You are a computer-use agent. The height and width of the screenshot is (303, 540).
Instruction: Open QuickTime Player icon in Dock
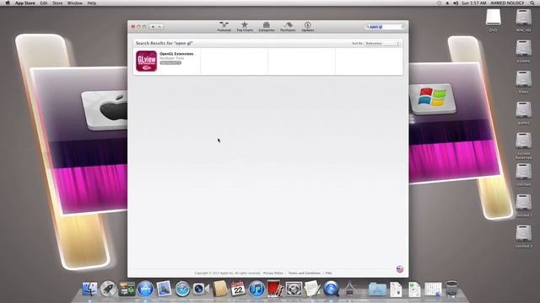tap(331, 289)
